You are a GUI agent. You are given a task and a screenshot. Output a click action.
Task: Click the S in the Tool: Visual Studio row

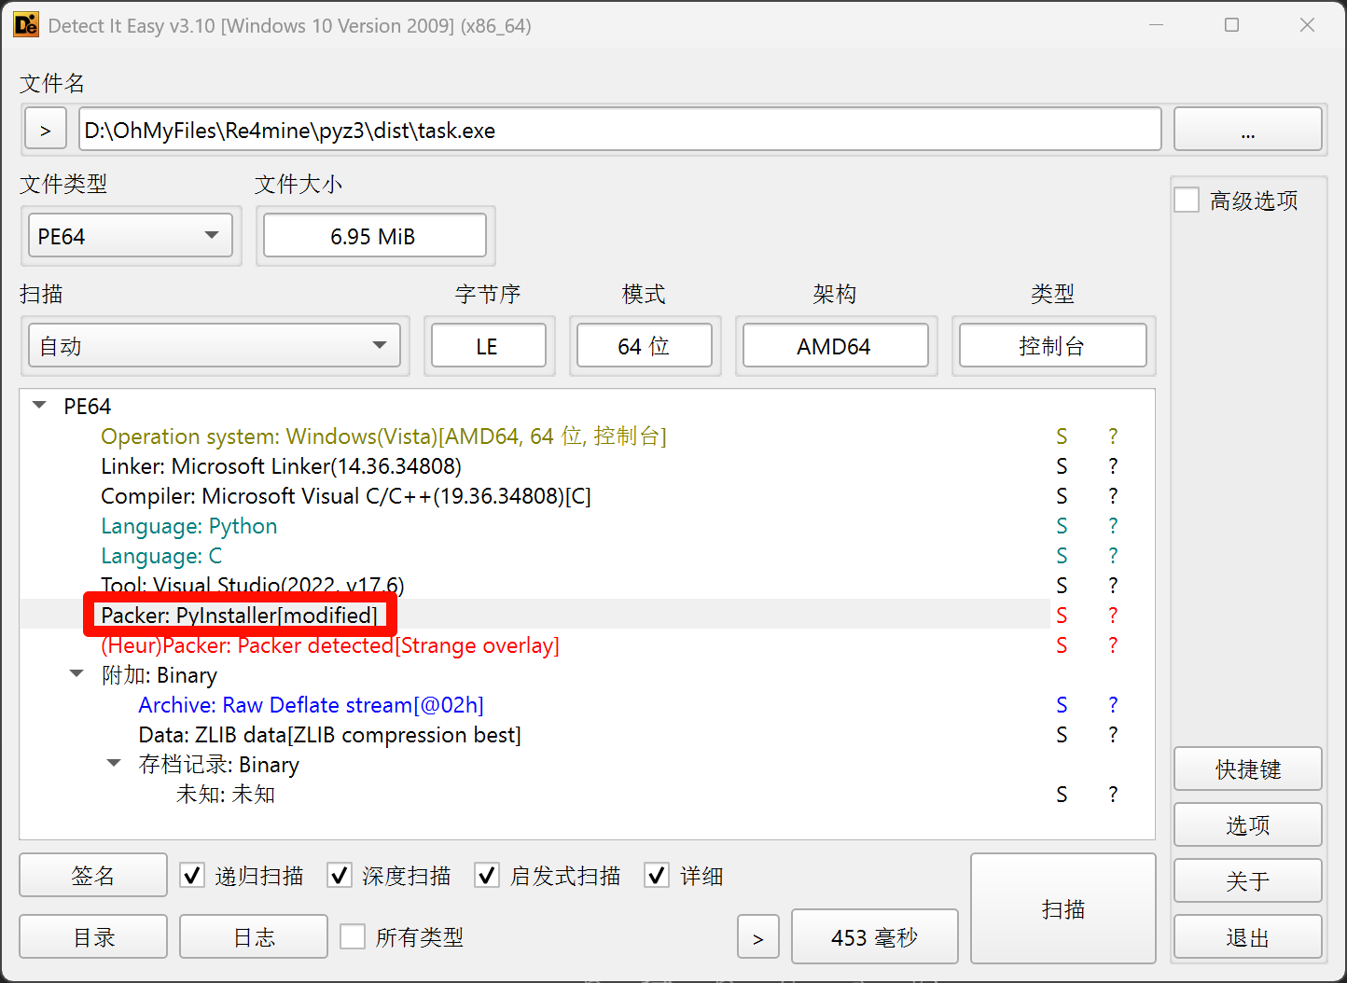point(1062,586)
